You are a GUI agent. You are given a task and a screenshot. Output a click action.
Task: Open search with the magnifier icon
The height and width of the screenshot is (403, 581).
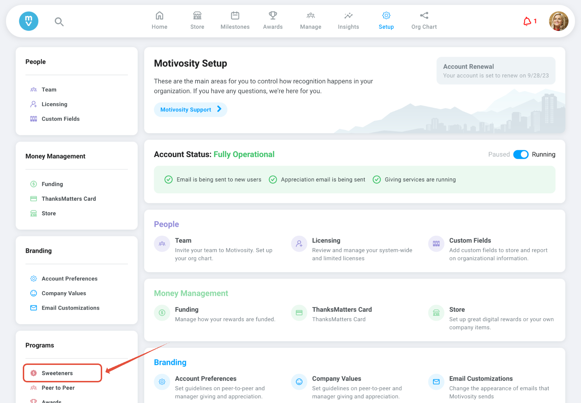tap(59, 22)
